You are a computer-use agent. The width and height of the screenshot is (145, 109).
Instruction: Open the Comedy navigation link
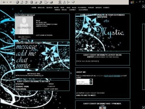click(x=72, y=10)
